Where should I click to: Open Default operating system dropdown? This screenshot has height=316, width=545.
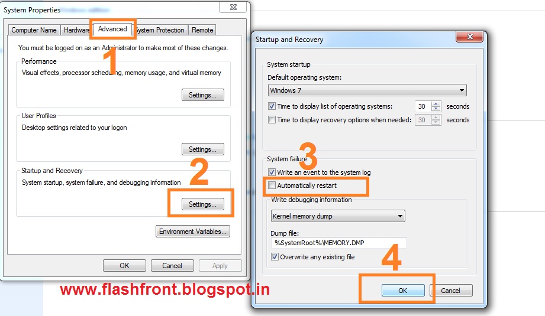(x=367, y=90)
